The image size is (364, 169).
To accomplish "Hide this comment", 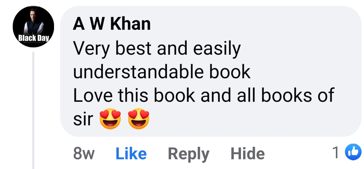I will 248,153.
